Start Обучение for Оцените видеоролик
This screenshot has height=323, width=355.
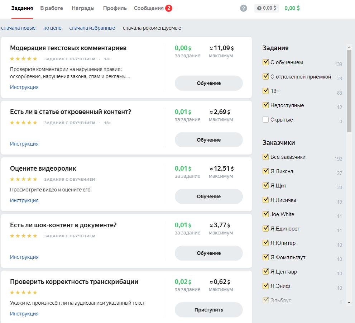click(209, 196)
